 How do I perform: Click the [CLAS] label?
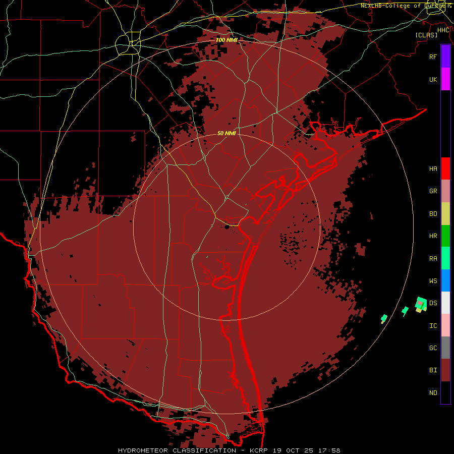pyautogui.click(x=426, y=35)
